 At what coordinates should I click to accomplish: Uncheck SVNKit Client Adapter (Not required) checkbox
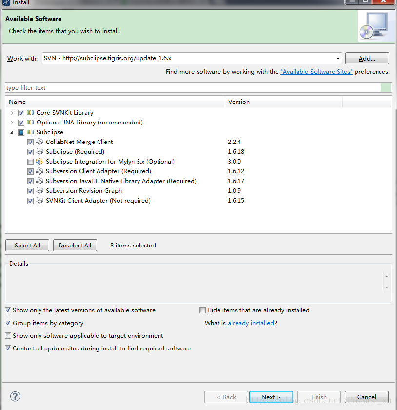tap(30, 201)
